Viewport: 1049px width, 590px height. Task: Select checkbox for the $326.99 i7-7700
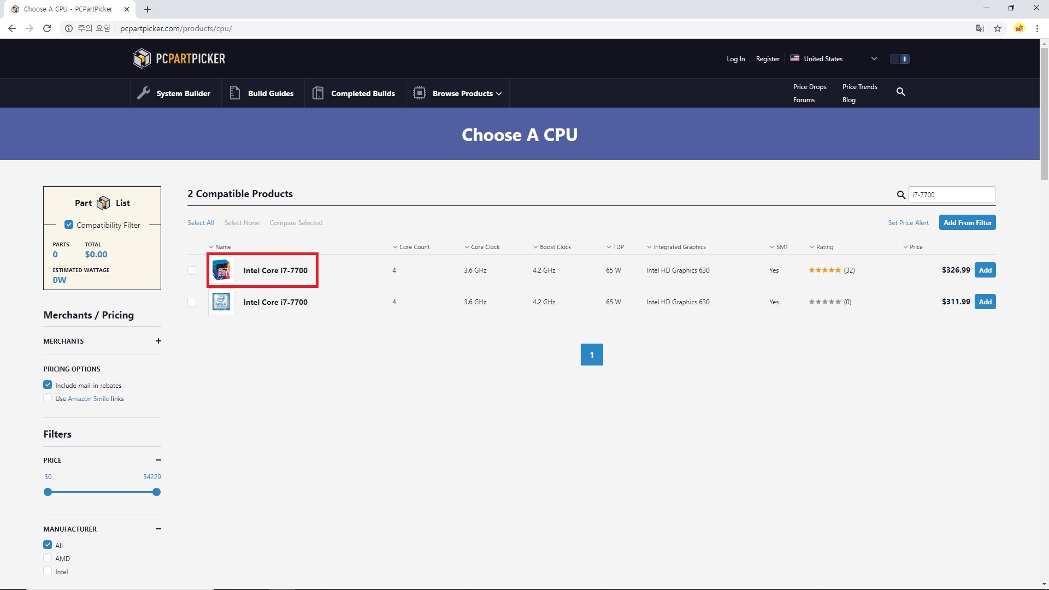pos(192,270)
